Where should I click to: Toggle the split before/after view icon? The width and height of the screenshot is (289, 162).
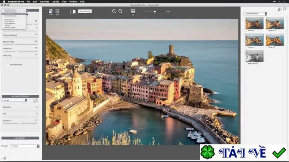tap(73, 12)
